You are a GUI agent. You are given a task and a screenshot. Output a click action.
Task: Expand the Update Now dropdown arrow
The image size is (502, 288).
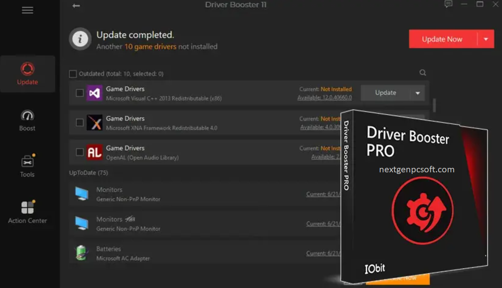485,38
